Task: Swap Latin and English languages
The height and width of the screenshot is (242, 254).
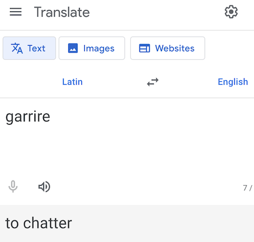Action: [152, 82]
